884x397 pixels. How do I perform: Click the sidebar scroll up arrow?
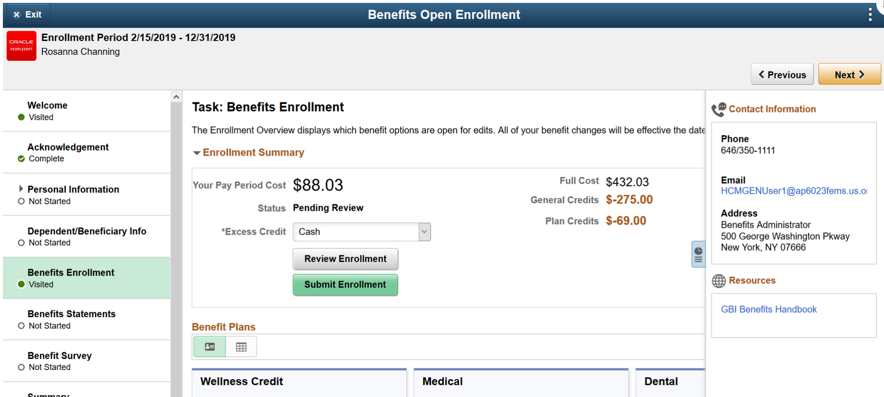(176, 97)
